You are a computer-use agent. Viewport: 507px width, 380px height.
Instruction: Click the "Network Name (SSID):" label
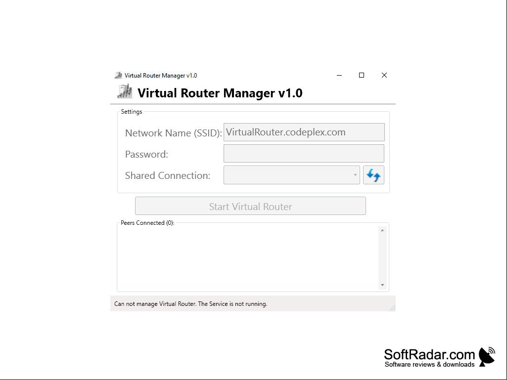(174, 133)
